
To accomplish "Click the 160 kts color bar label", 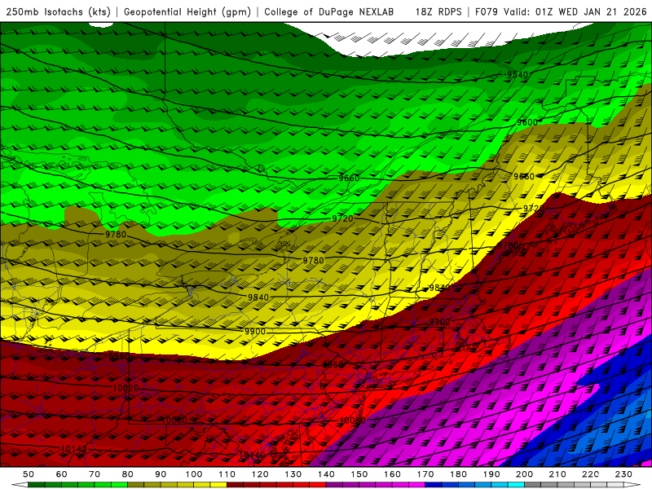I will tap(392, 474).
